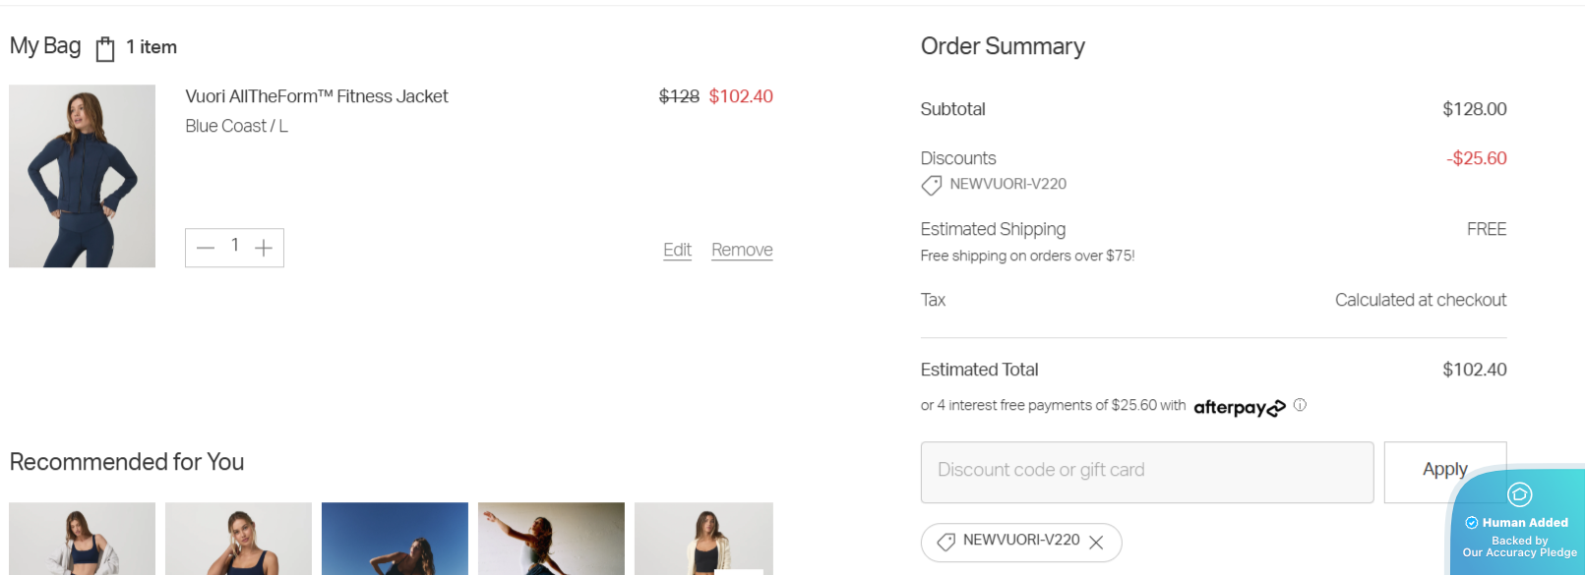This screenshot has width=1585, height=575.
Task: Click the tag icon in the applied code chip
Action: point(945,542)
